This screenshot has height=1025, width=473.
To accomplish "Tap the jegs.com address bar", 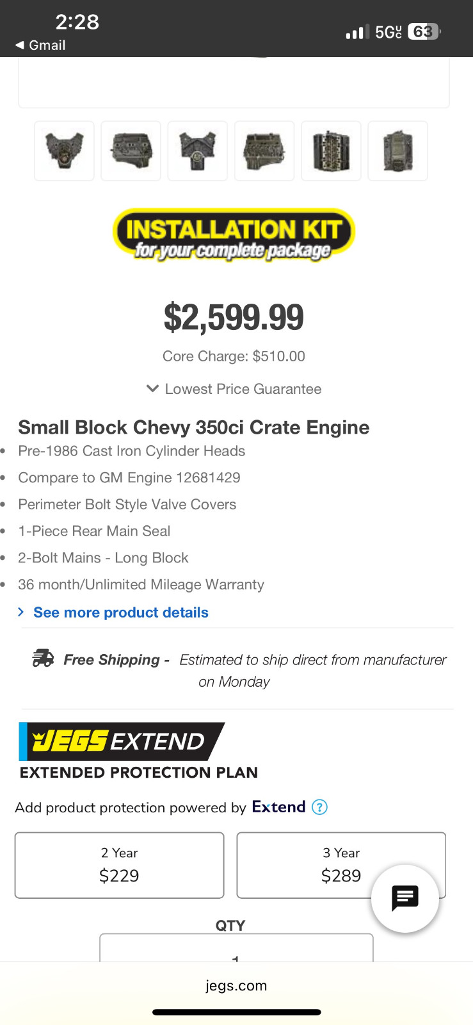I will point(236,986).
